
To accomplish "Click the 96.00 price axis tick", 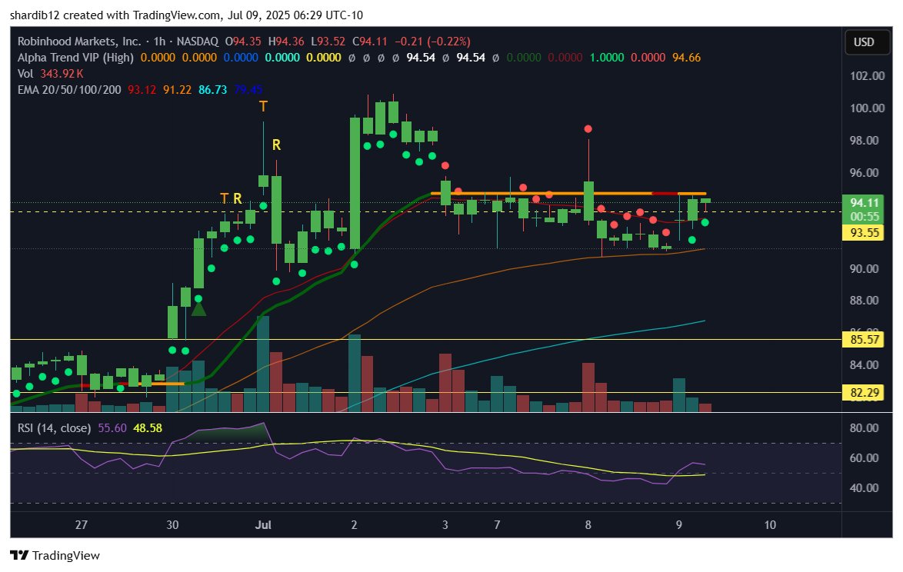I will [x=865, y=173].
